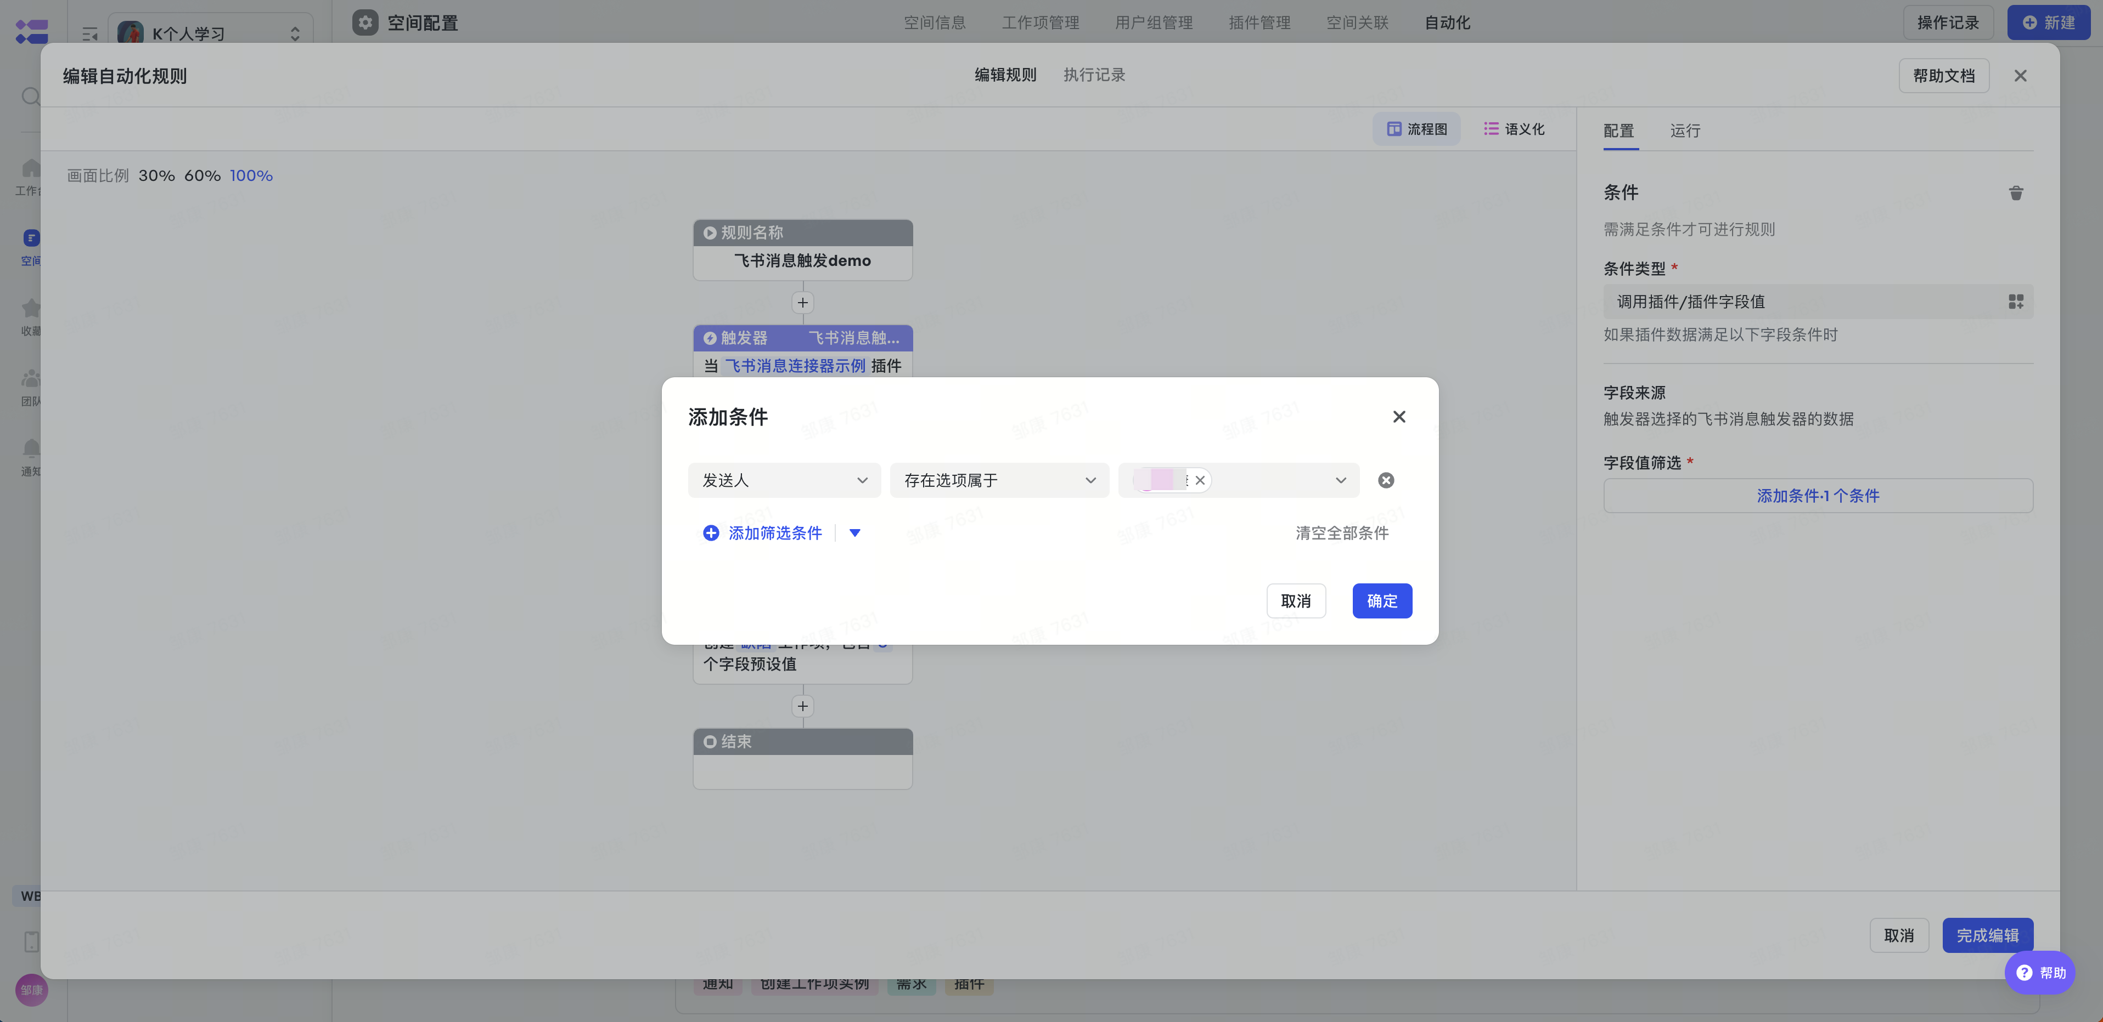Open the sidebar 团队 icon
Image resolution: width=2103 pixels, height=1022 pixels.
(x=31, y=378)
